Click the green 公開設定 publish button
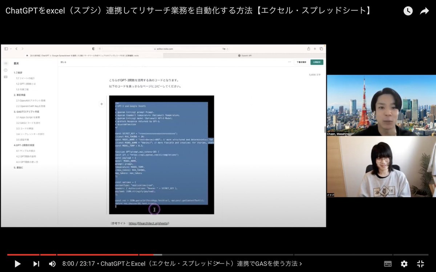The height and width of the screenshot is (272, 436). pos(317,62)
